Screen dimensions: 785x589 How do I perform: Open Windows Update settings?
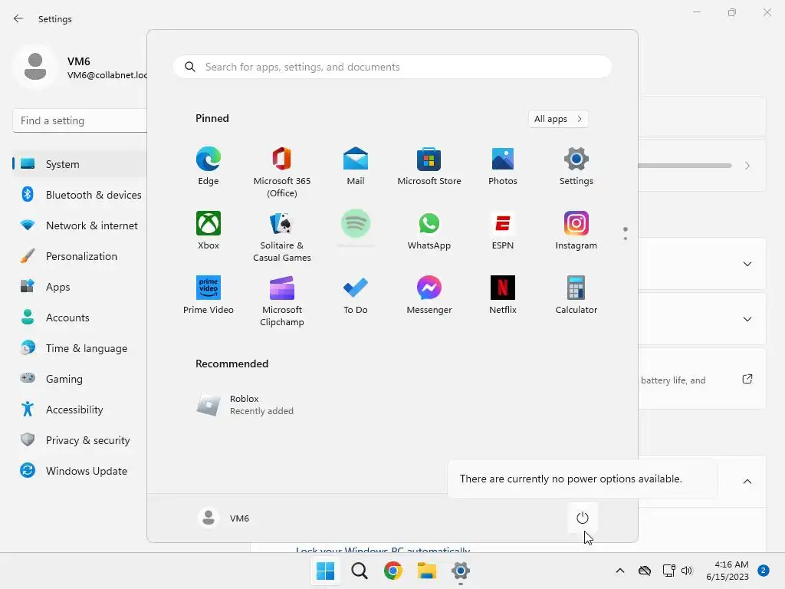[x=80, y=471]
